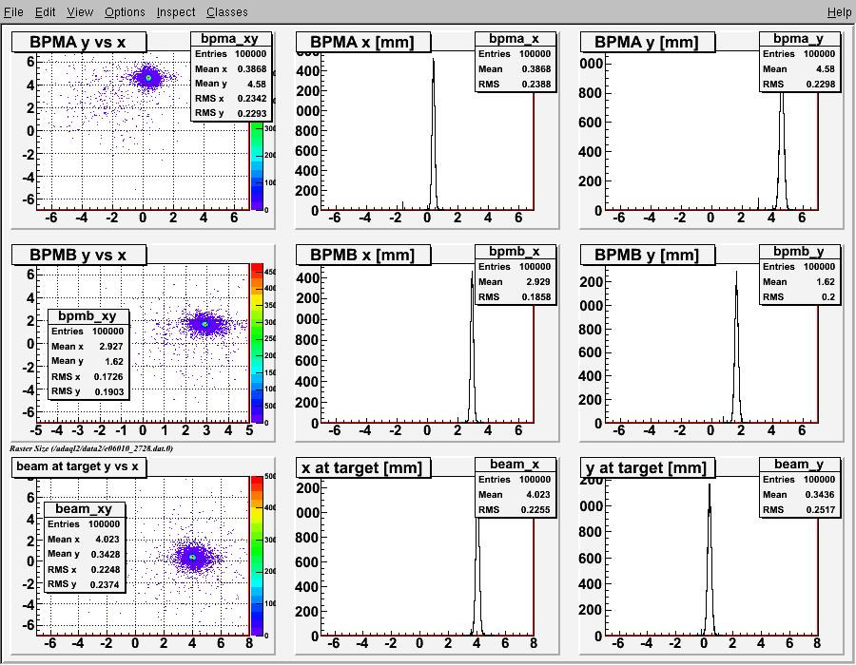Click 'Mean 0.3436' in beam_y stats
Screen dimensions: 856x665
coord(799,495)
